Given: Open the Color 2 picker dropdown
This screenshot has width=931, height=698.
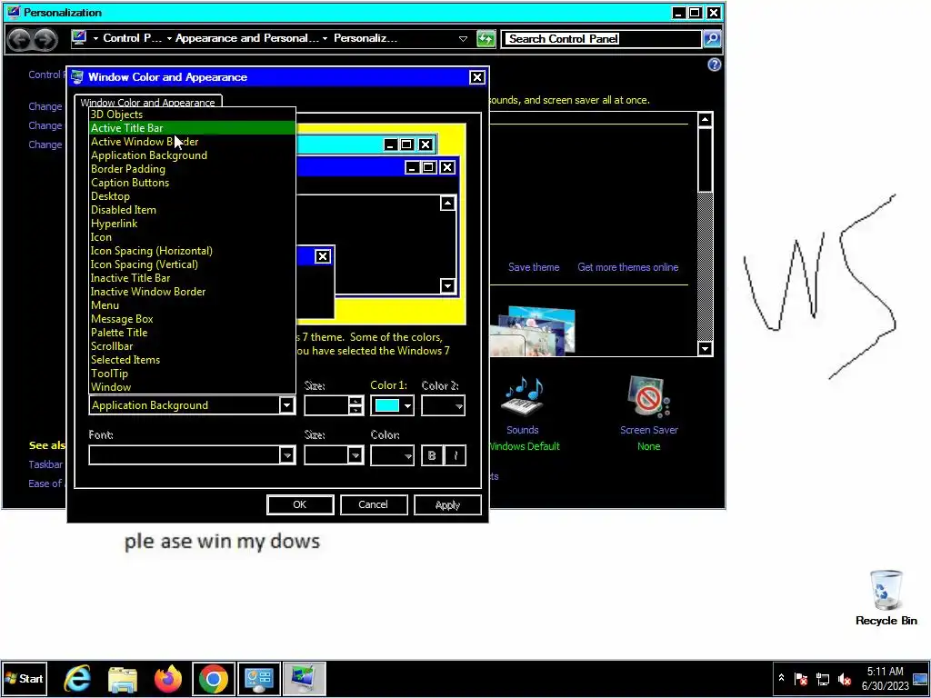Looking at the screenshot, I should click(443, 406).
